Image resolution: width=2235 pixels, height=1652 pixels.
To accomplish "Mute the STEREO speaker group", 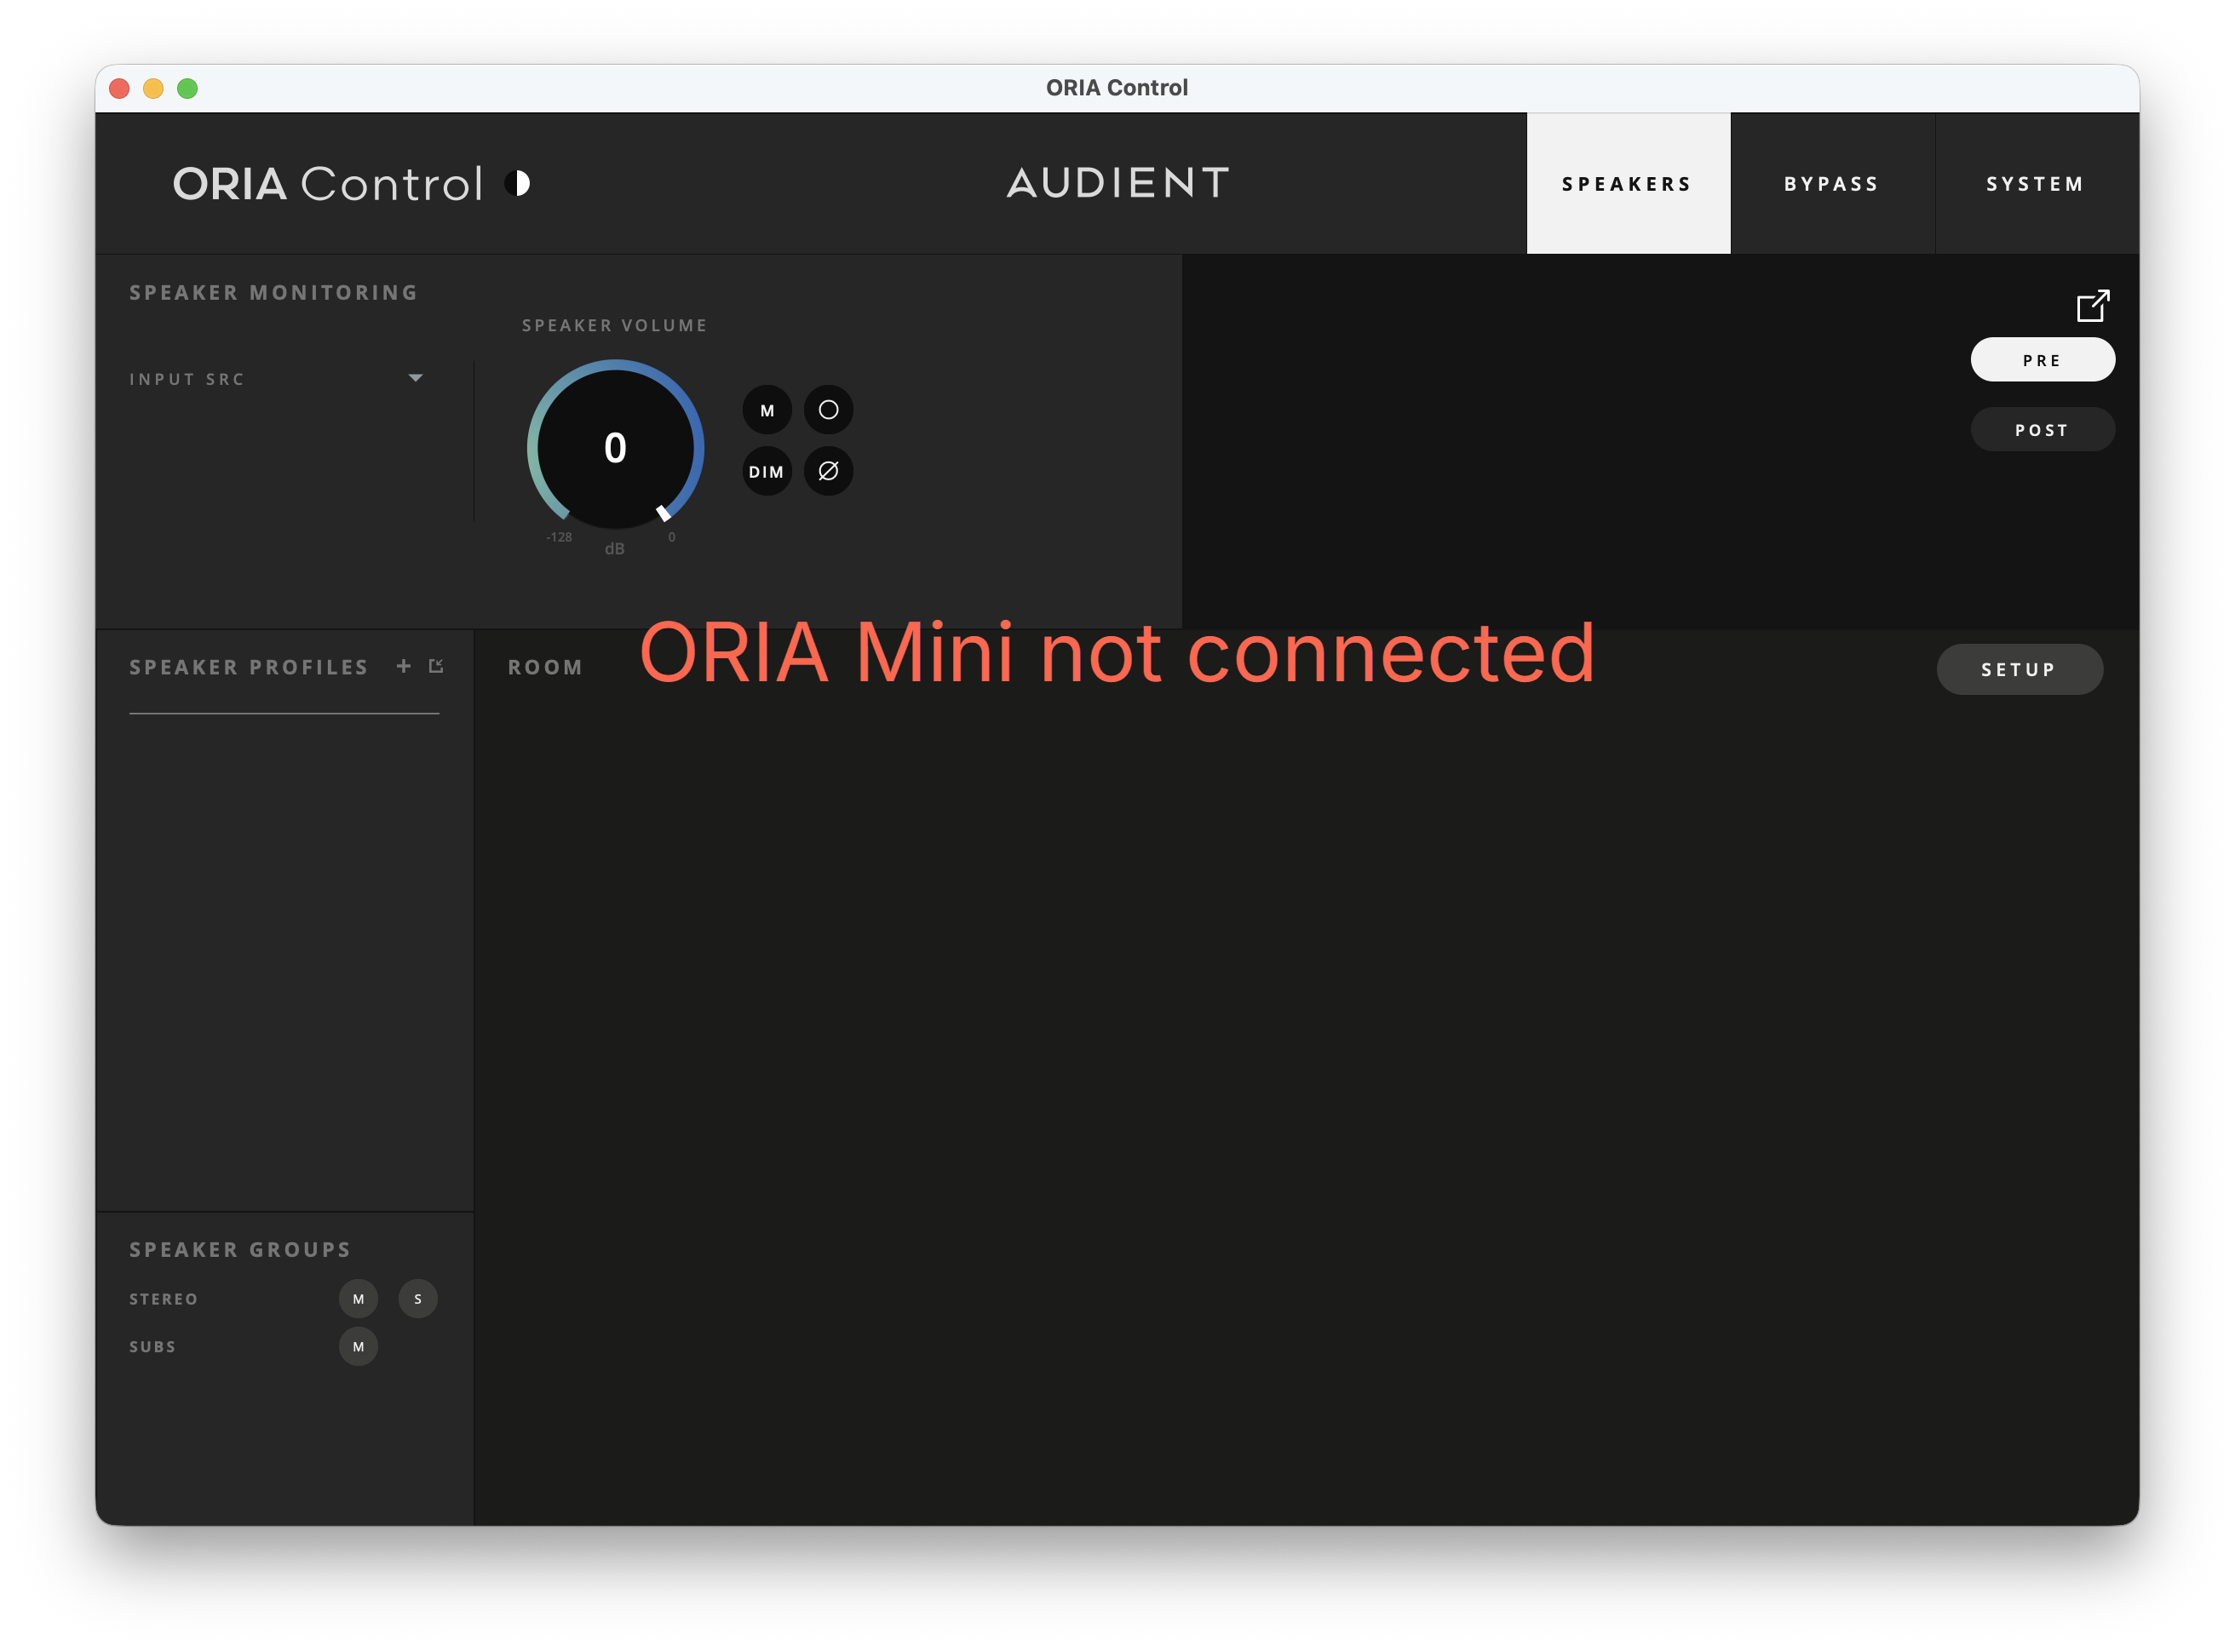I will coord(358,1299).
